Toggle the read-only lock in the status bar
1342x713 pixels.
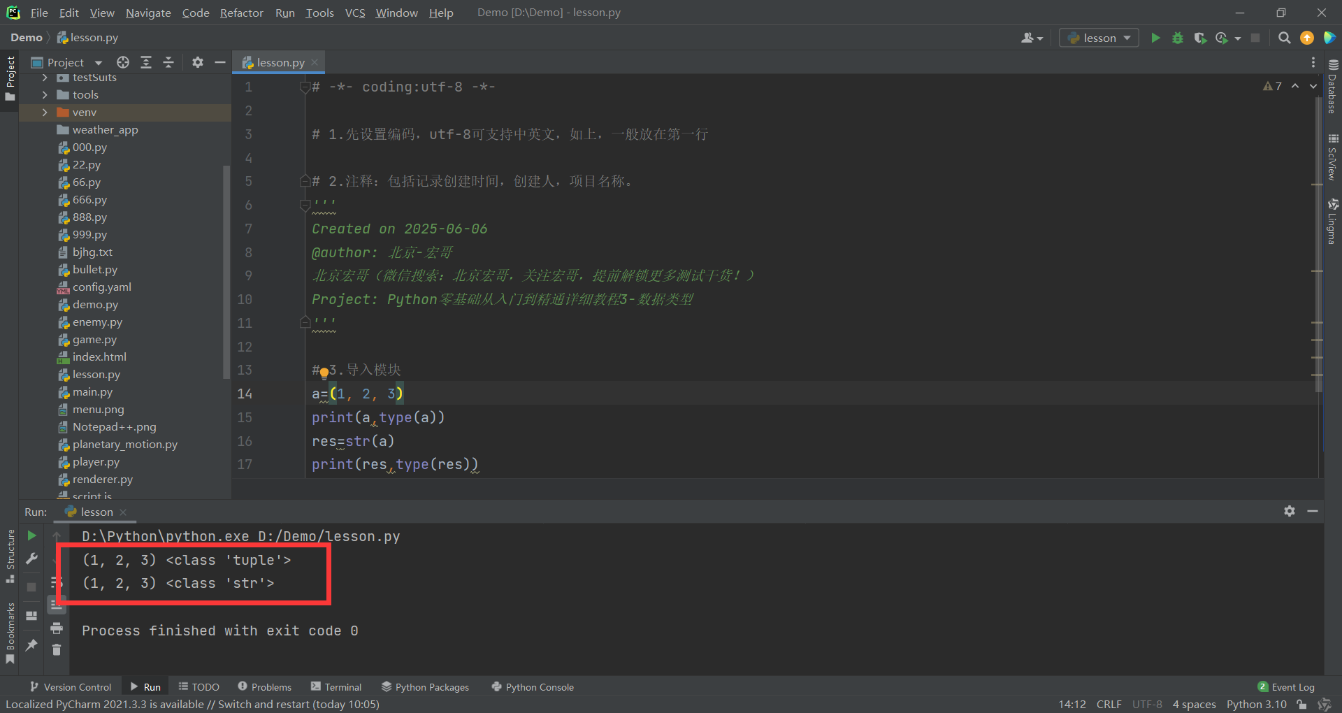point(1301,704)
